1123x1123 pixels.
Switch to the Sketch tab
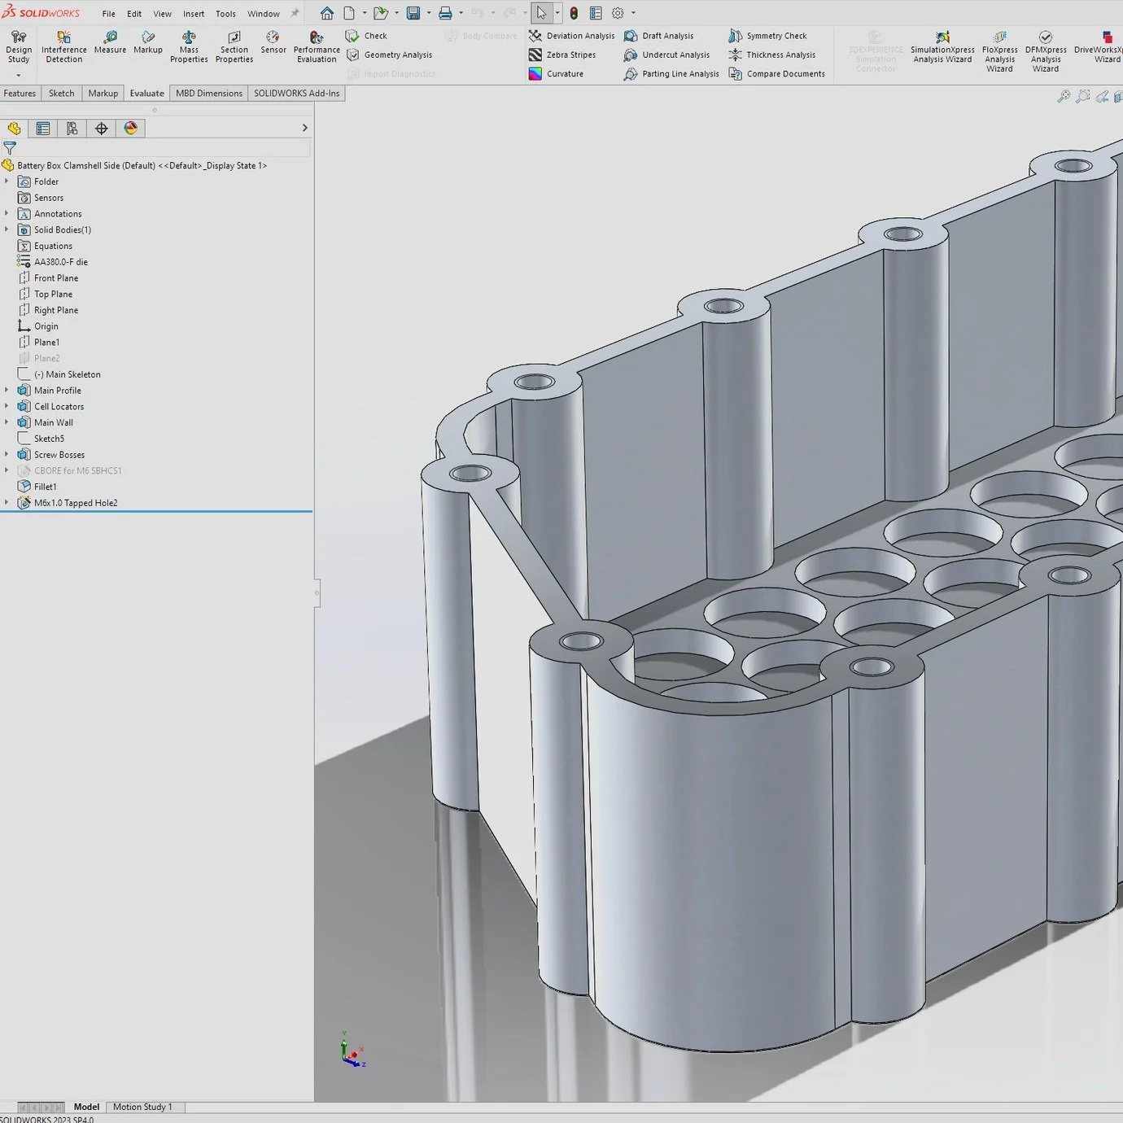61,94
